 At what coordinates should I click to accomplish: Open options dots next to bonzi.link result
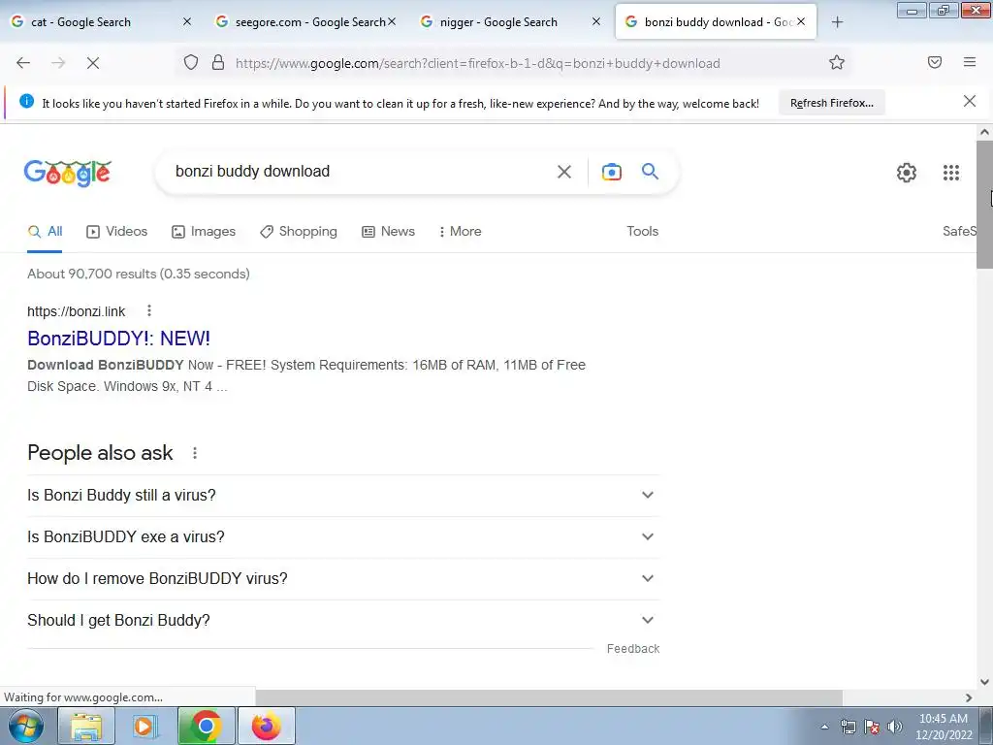click(x=148, y=310)
